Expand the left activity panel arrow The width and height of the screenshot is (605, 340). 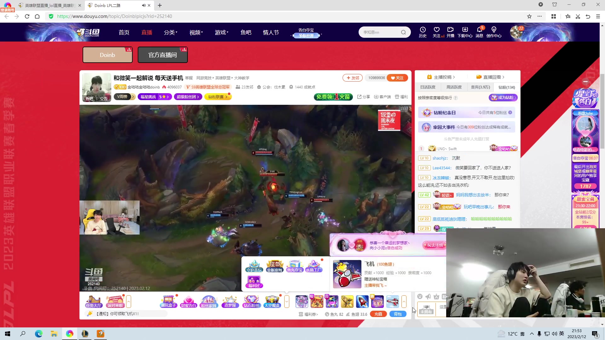[129, 302]
